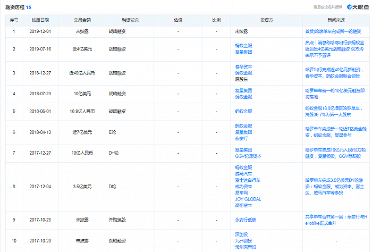Select the amount cell 3.5亿美元

click(x=82, y=187)
